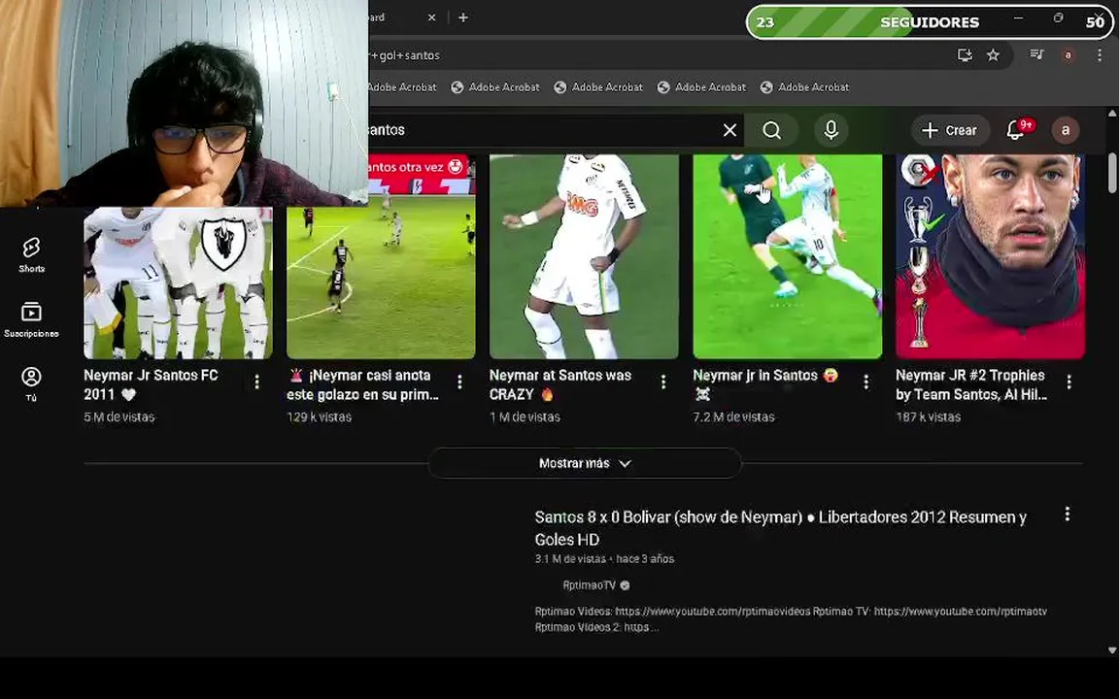1119x699 pixels.
Task: Select the 3.1 M de vistas text
Action: pyautogui.click(x=570, y=558)
